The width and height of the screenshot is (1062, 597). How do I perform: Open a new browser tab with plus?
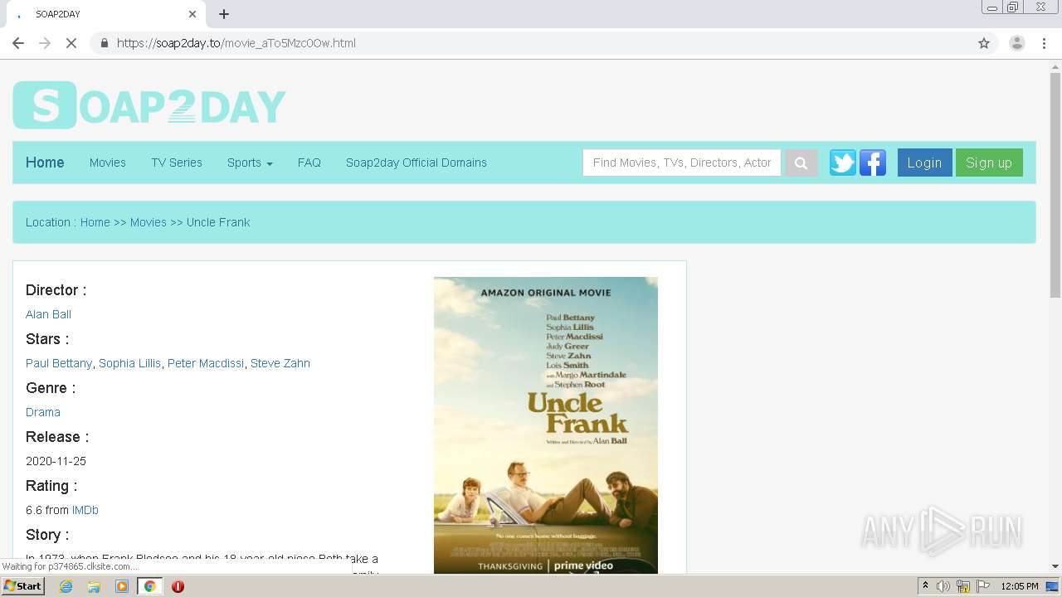224,14
